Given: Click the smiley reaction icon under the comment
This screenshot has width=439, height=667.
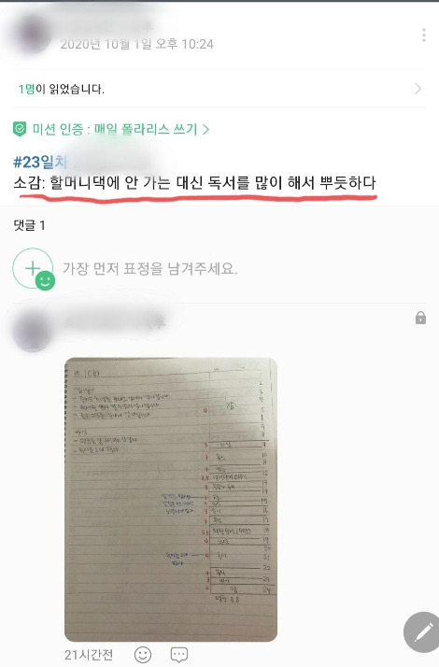Looking at the screenshot, I should [x=143, y=654].
